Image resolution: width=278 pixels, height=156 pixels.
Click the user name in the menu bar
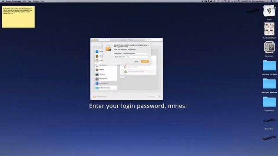click(259, 1)
